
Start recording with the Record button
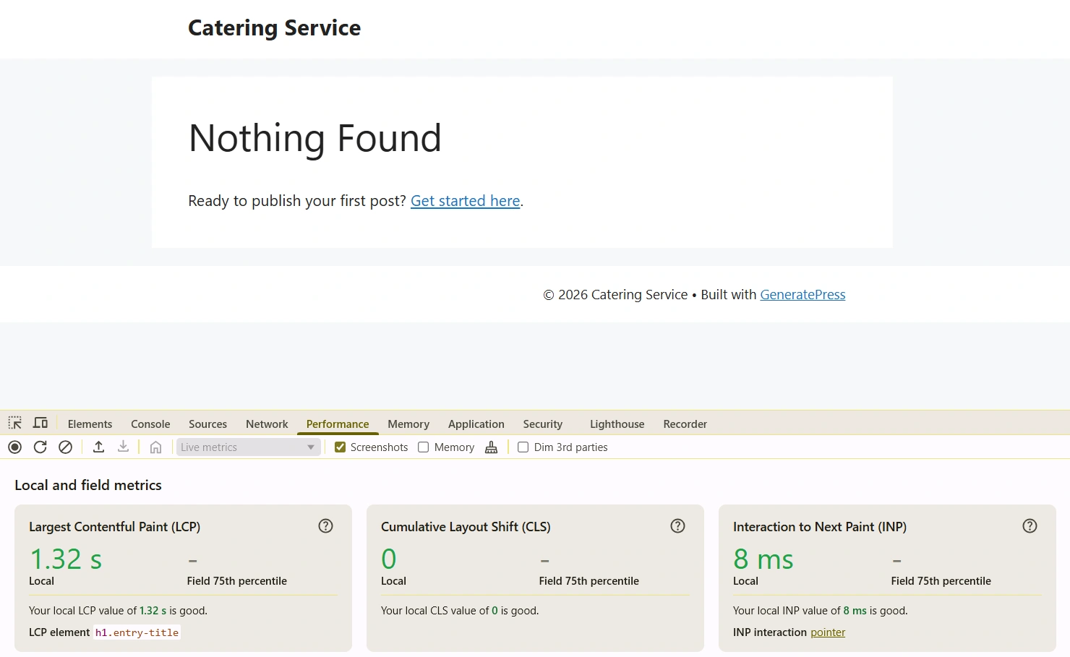[14, 447]
